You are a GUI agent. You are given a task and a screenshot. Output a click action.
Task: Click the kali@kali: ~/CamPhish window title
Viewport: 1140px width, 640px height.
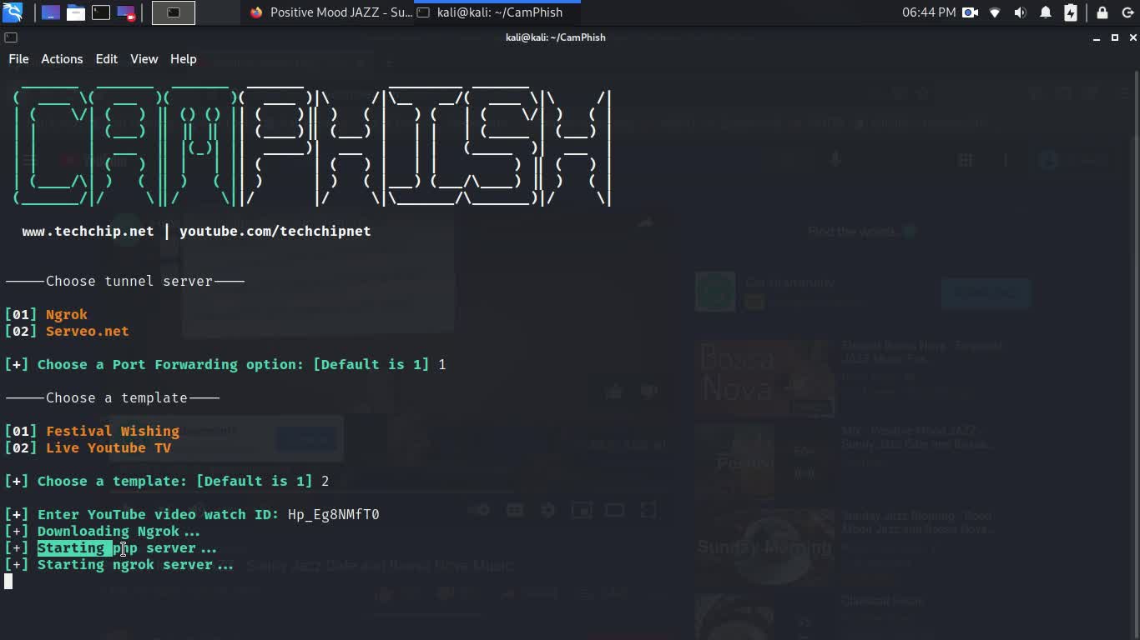coord(556,37)
